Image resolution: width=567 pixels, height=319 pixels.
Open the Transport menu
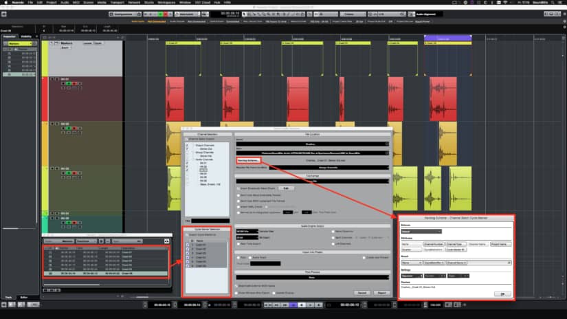117,2
